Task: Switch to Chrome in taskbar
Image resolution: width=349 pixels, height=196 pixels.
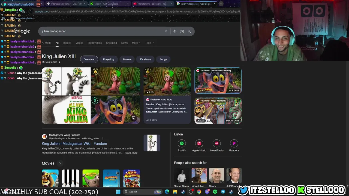Action: click(x=199, y=192)
